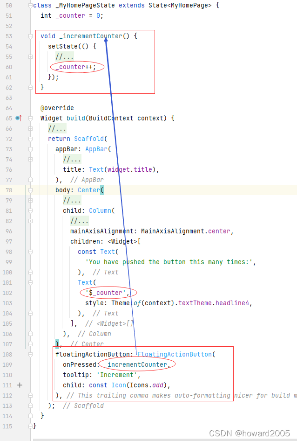
Task: Click 'Icon(Icons.add)' child expression
Action: click(x=139, y=385)
